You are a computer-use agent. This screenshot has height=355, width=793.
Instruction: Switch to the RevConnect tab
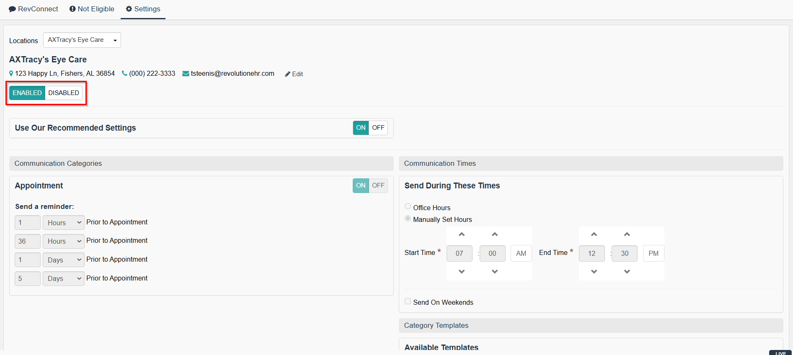click(x=34, y=9)
